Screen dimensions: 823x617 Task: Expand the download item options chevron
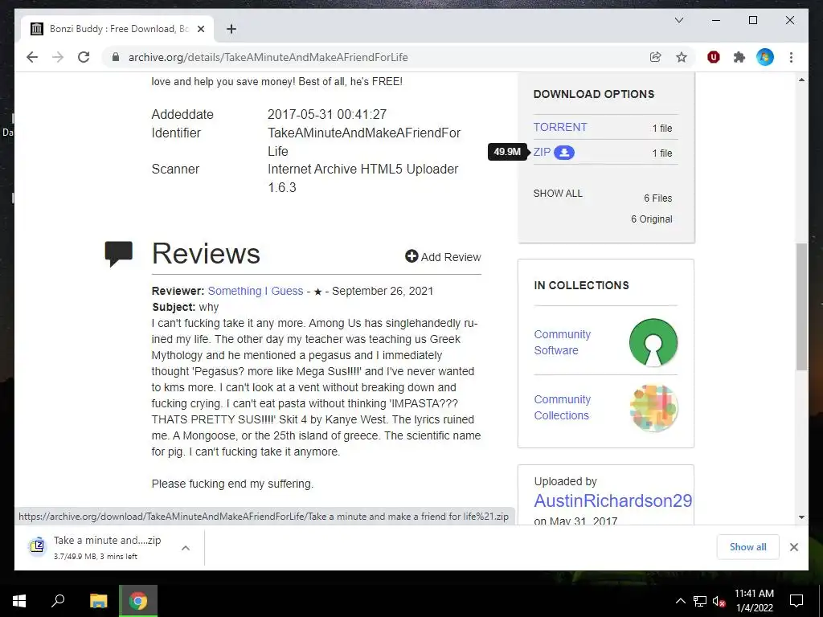tap(186, 548)
